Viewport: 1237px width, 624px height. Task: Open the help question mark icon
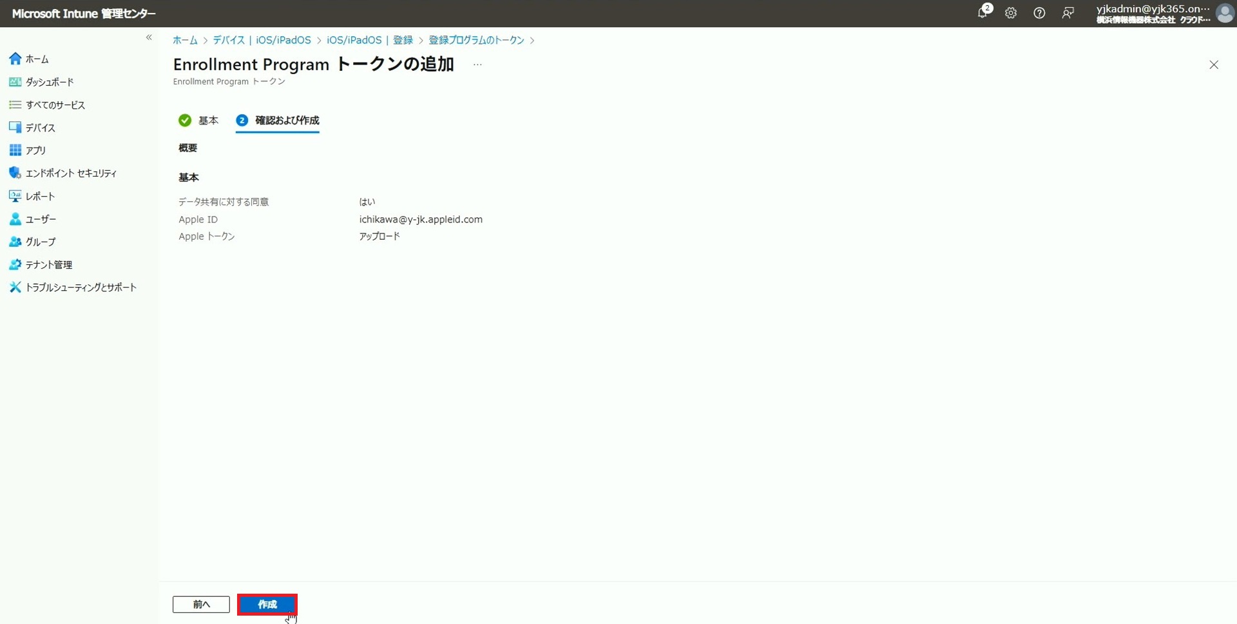click(1039, 13)
